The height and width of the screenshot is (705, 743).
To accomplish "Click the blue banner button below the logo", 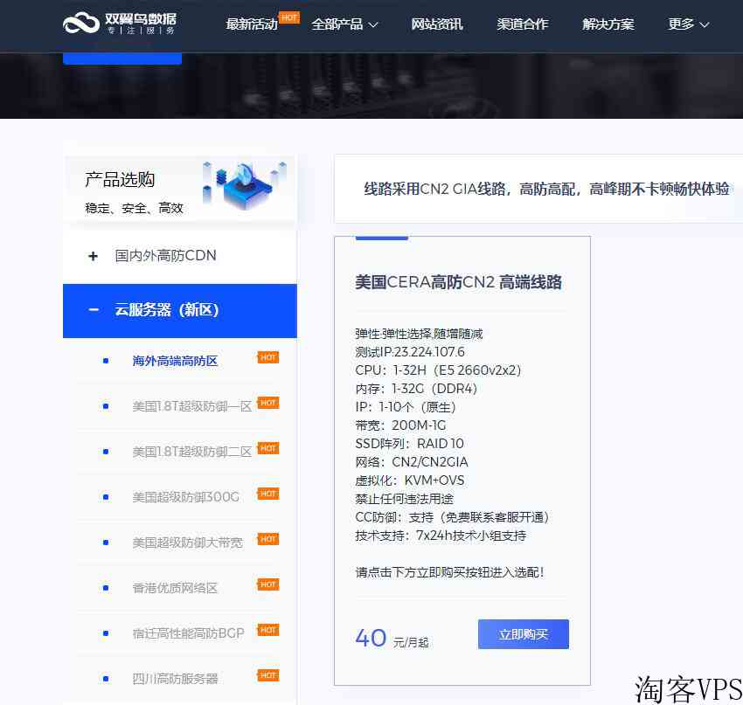I will tap(122, 59).
